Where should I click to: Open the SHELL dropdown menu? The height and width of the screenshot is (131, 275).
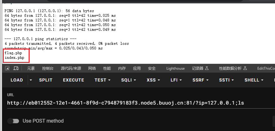click(254, 80)
